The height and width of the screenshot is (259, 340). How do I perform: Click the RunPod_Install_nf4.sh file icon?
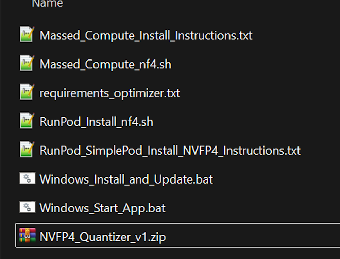point(27,120)
